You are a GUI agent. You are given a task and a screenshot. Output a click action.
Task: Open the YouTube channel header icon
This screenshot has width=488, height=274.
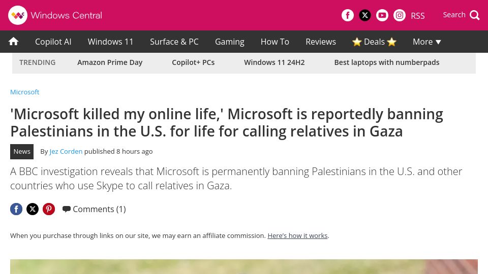click(382, 15)
